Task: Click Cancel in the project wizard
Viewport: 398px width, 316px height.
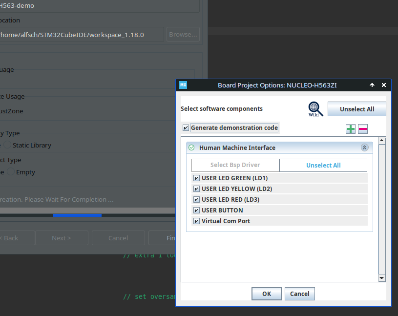Action: [x=118, y=238]
